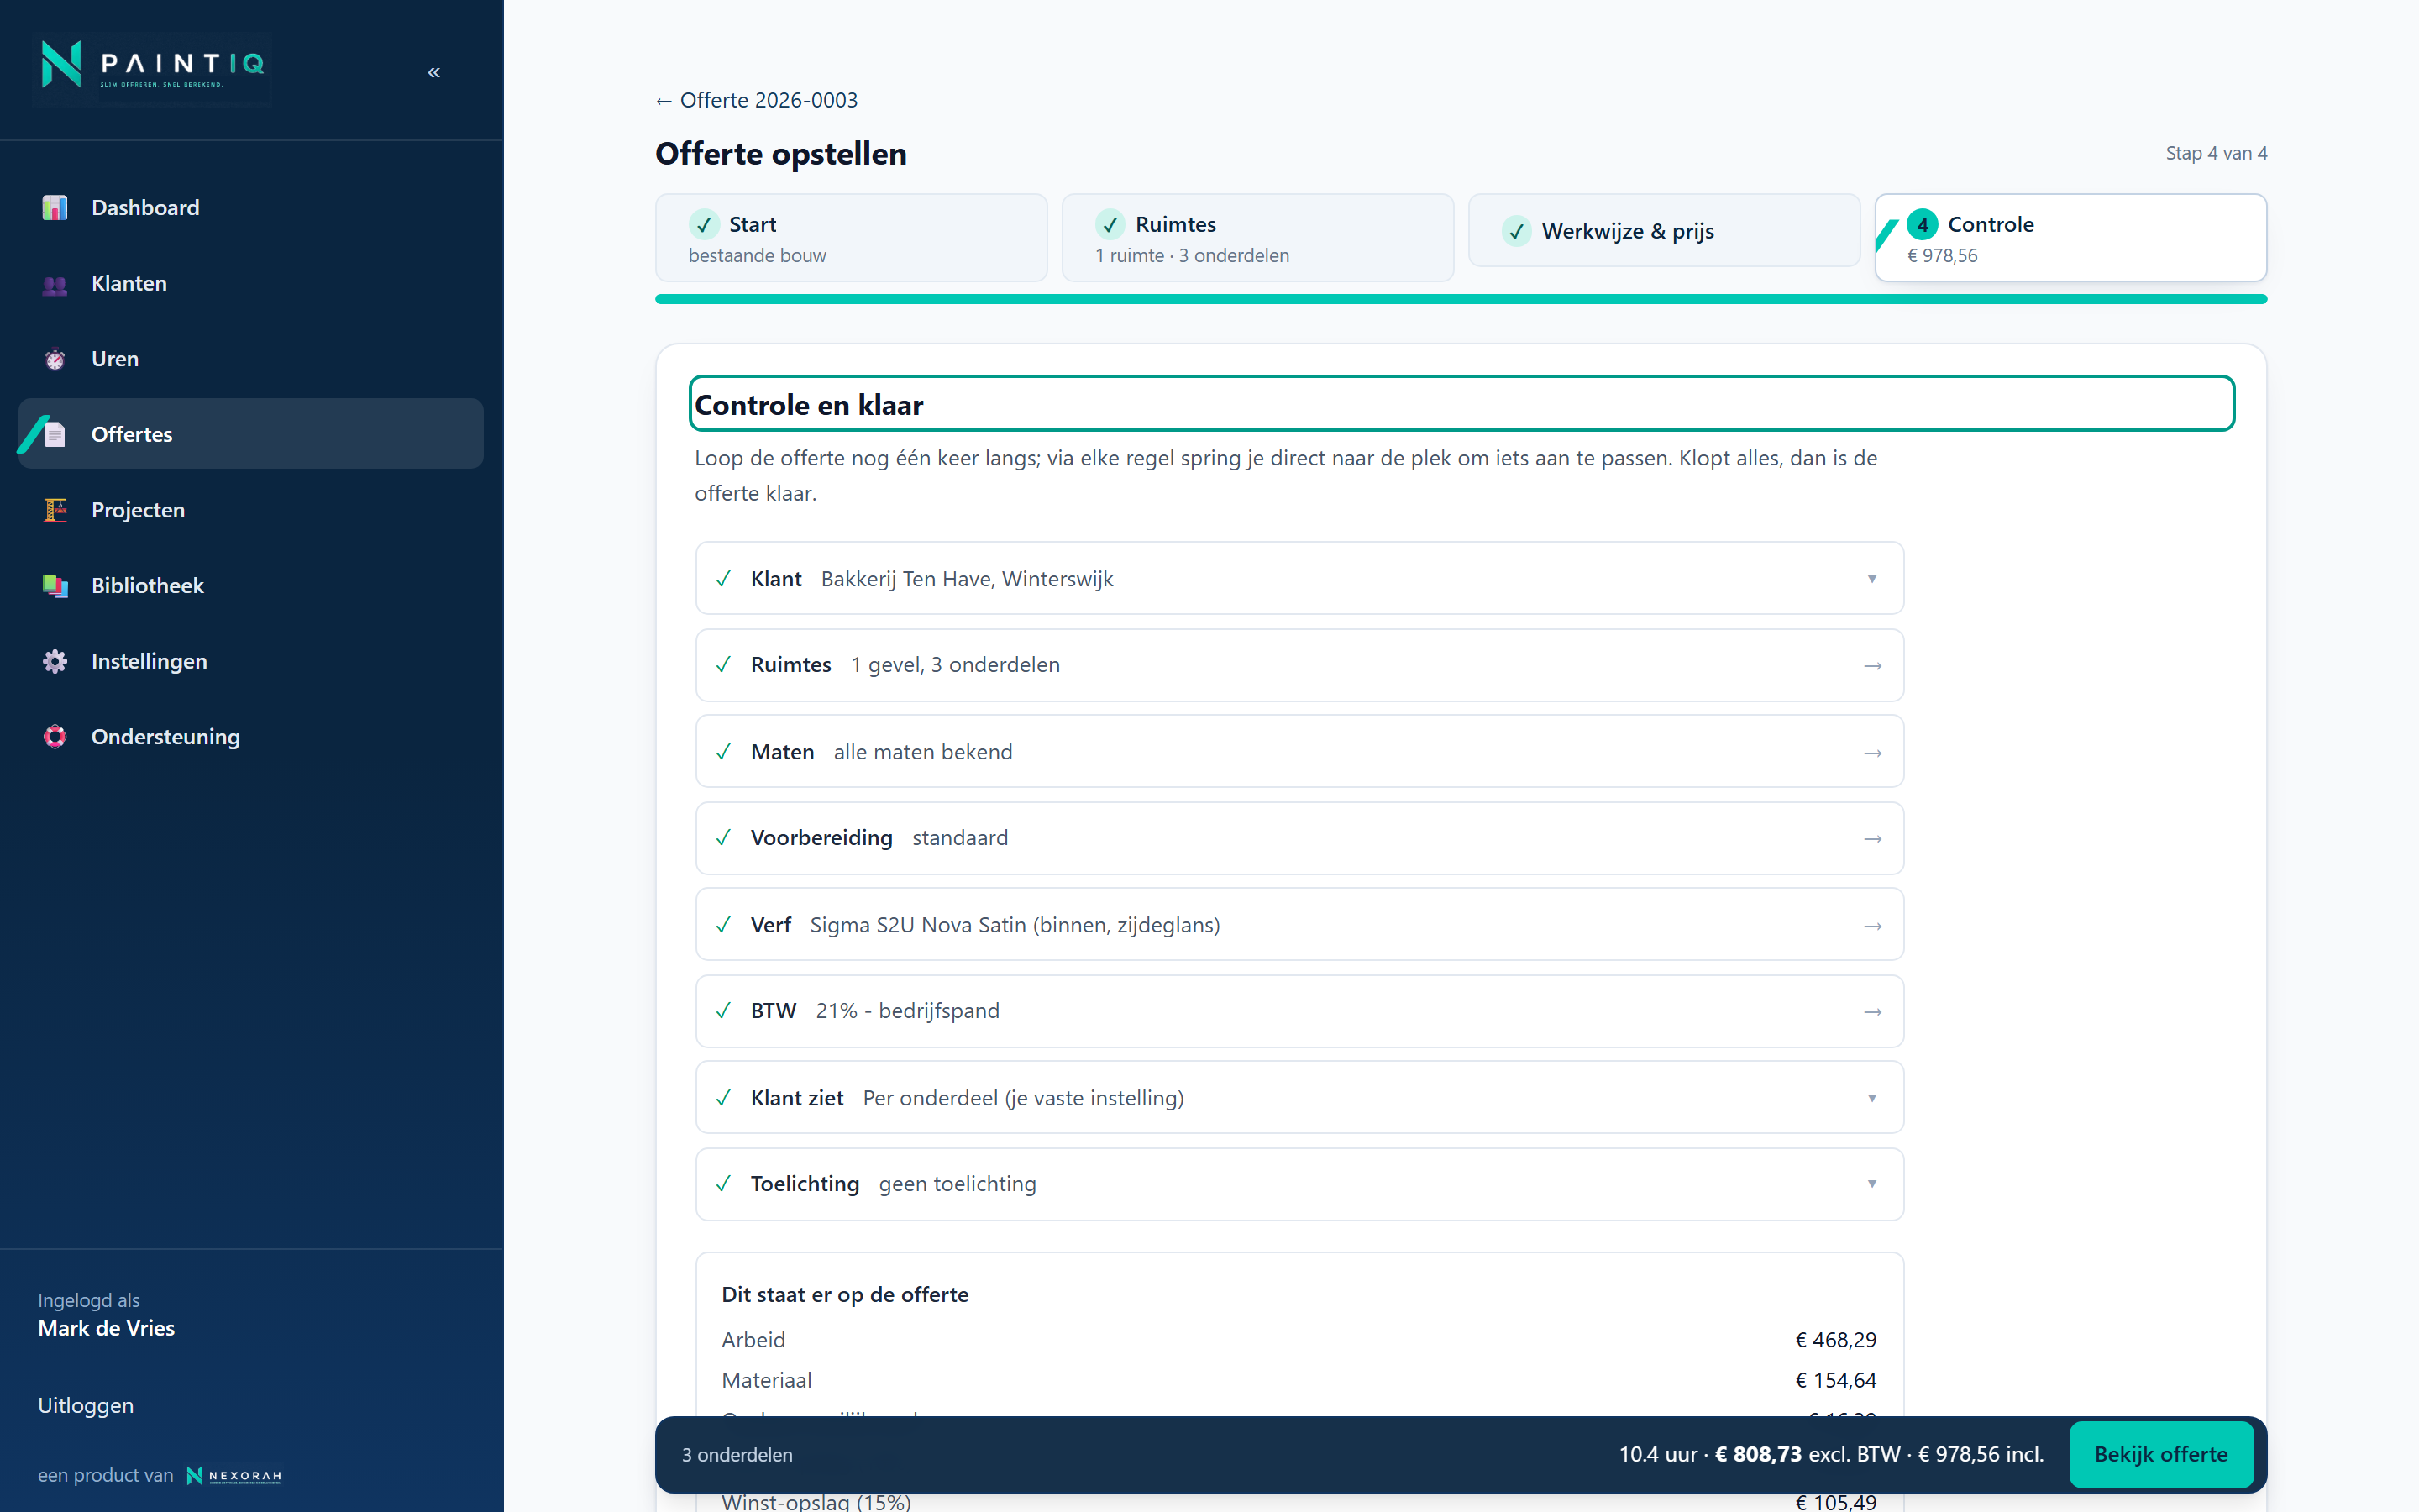Click the Bibliotheek books icon

point(55,586)
